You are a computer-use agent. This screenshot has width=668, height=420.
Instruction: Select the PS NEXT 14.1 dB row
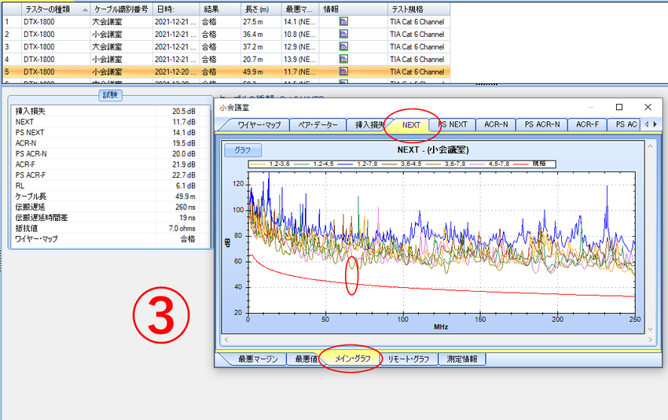point(110,133)
